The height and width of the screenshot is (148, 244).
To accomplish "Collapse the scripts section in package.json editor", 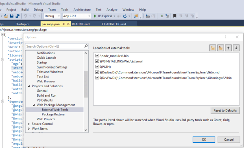I will point(2,60).
